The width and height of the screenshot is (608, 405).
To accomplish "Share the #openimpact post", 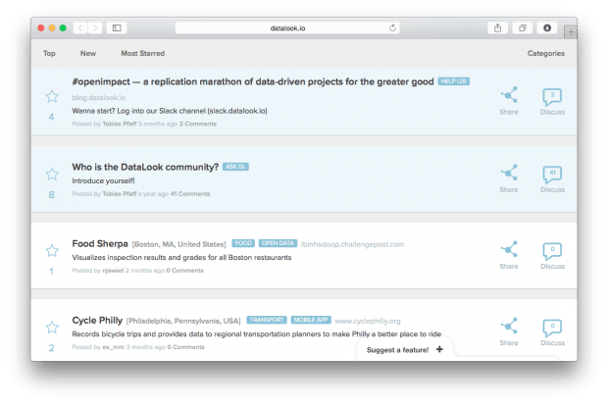I will (508, 95).
